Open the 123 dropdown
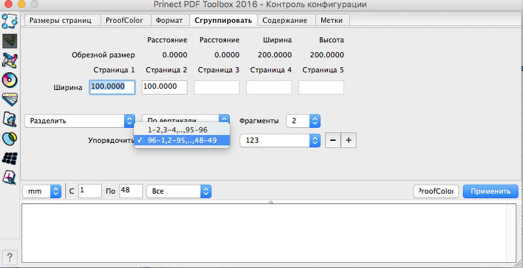Image resolution: width=523 pixels, height=268 pixels. coord(280,140)
